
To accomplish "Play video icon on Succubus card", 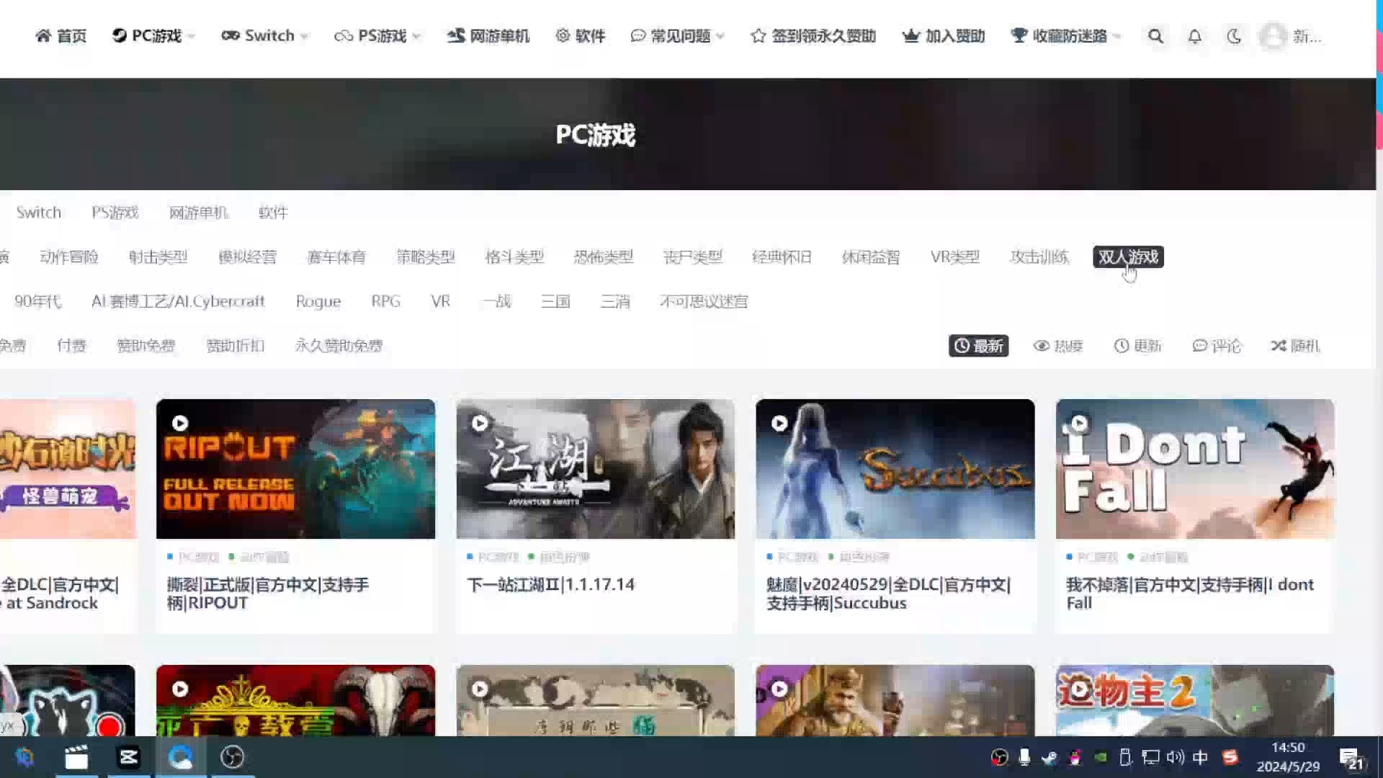I will (x=779, y=423).
